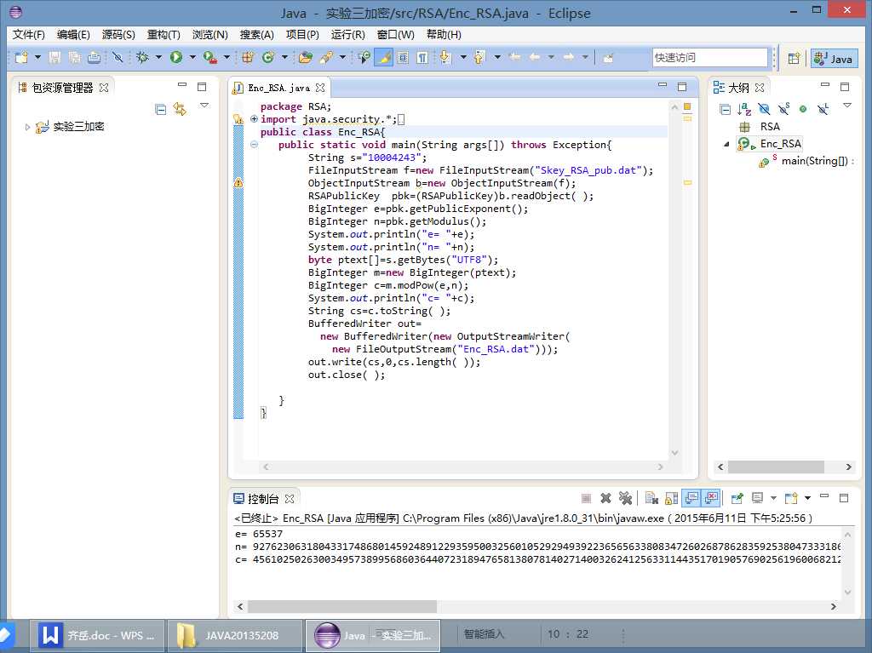Open Outline view menu dropdown
The image size is (872, 653).
pyautogui.click(x=847, y=105)
